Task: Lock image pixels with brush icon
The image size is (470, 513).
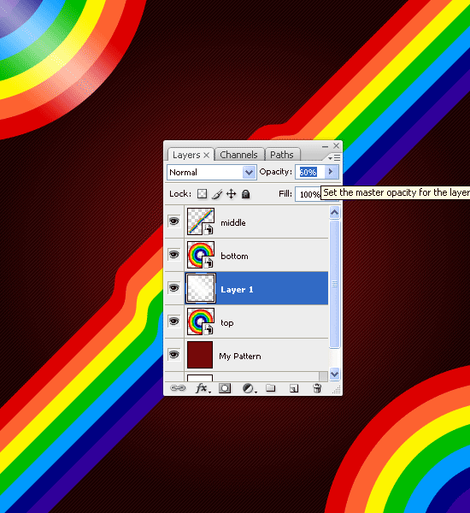Action: tap(217, 194)
